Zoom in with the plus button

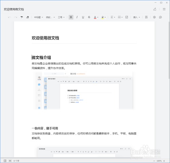164,161
